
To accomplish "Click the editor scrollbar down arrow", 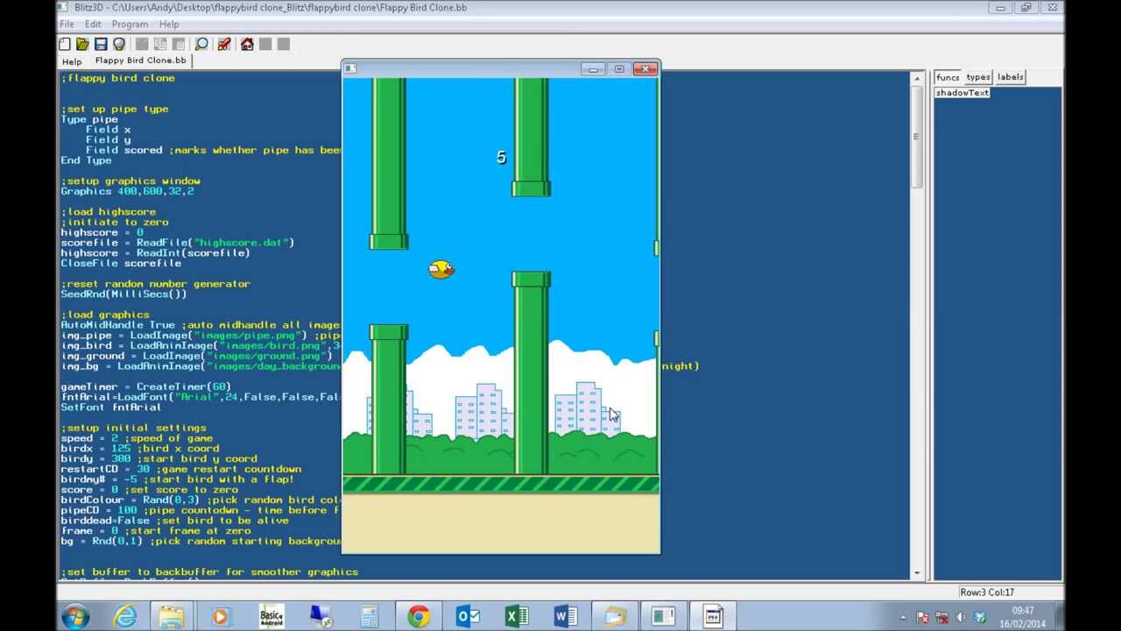I will [x=917, y=572].
